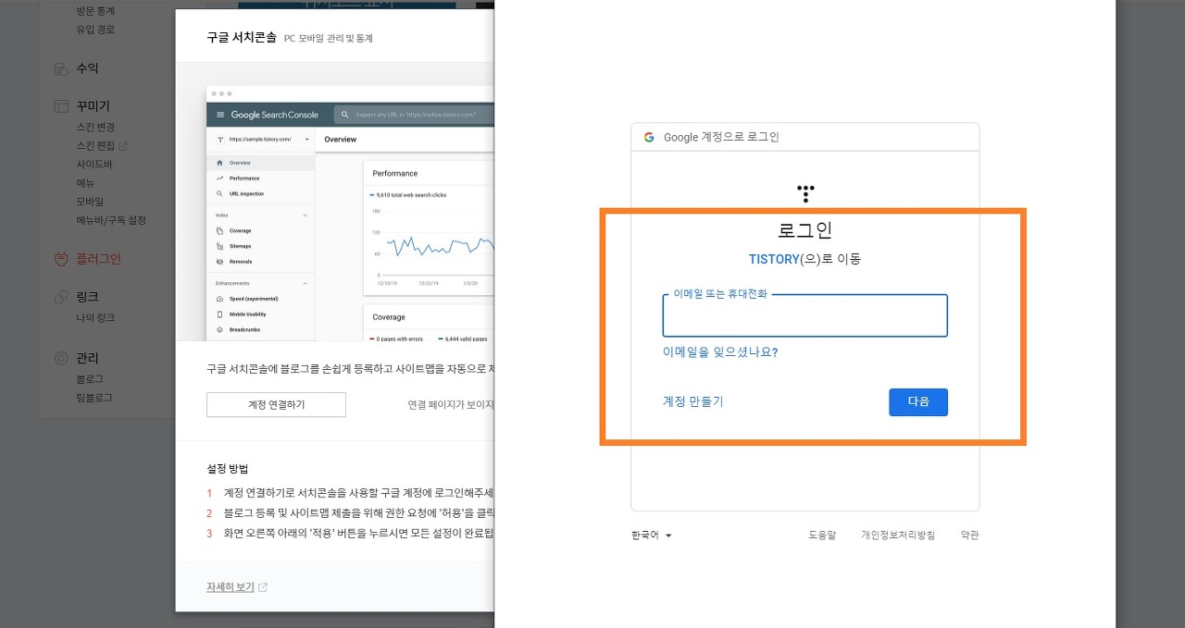The width and height of the screenshot is (1185, 628).
Task: Click external-link icon next to 스킨 편집
Action: click(124, 146)
